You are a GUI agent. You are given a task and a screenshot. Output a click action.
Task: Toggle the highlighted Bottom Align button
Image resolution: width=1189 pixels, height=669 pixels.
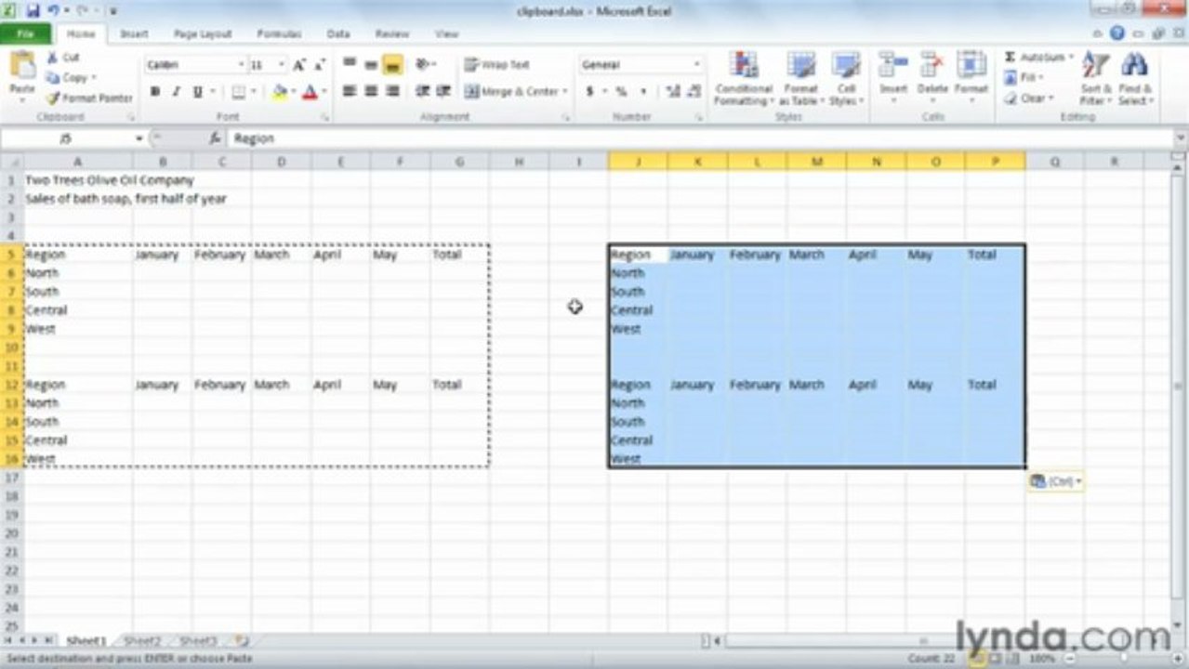click(x=392, y=64)
